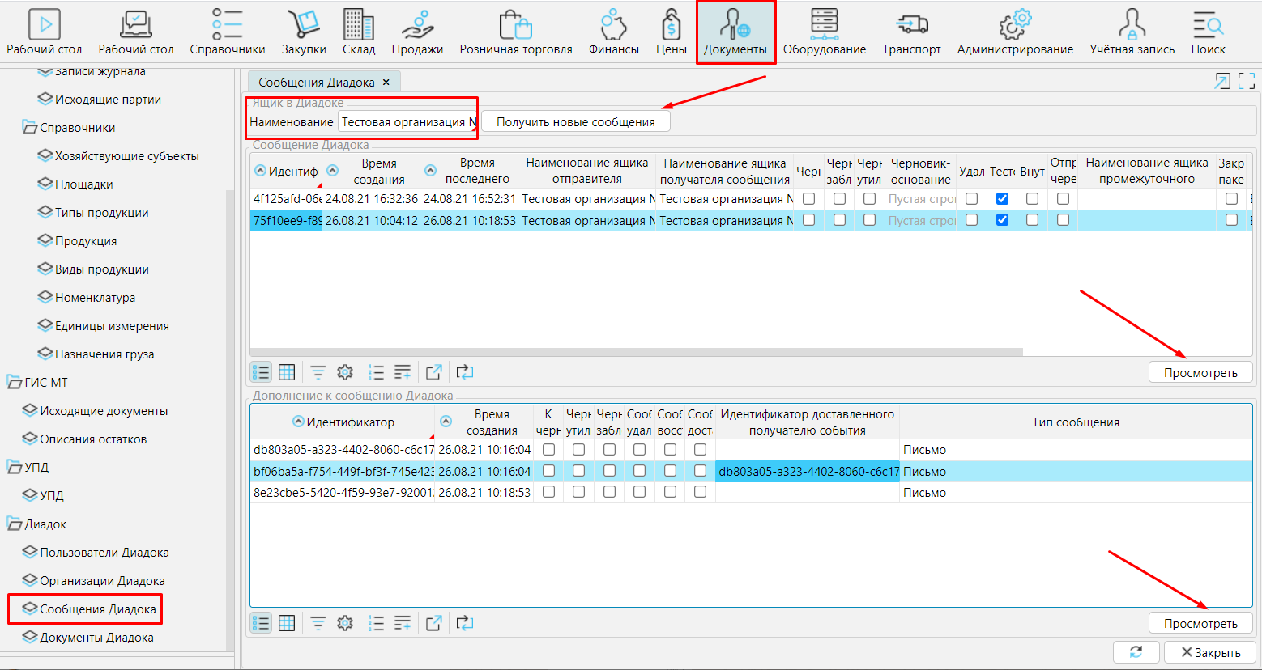Open Документы Диадока in the sidebar
The image size is (1262, 670).
[x=96, y=638]
